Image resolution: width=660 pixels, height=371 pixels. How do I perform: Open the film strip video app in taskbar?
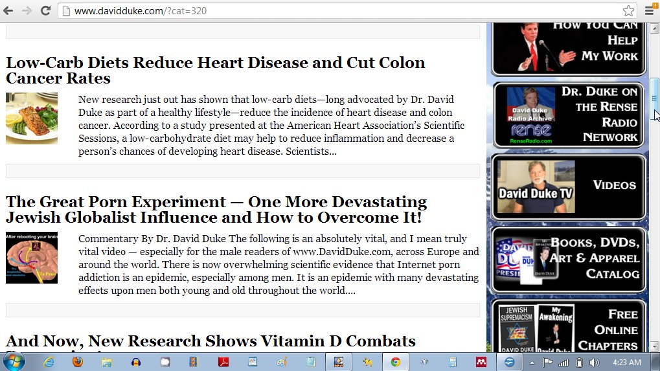(x=194, y=362)
